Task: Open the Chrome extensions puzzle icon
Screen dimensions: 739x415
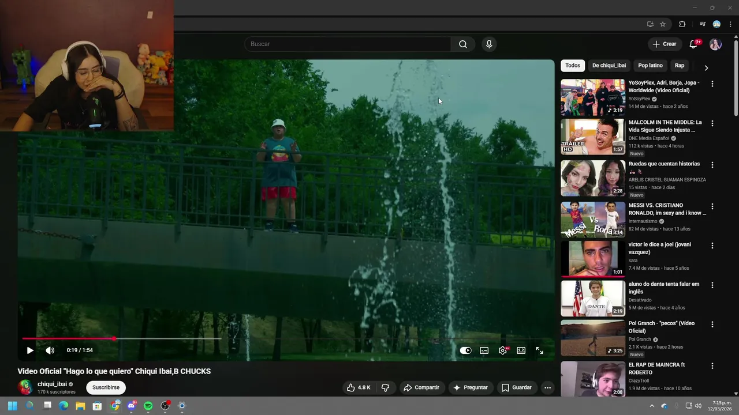Action: point(682,24)
